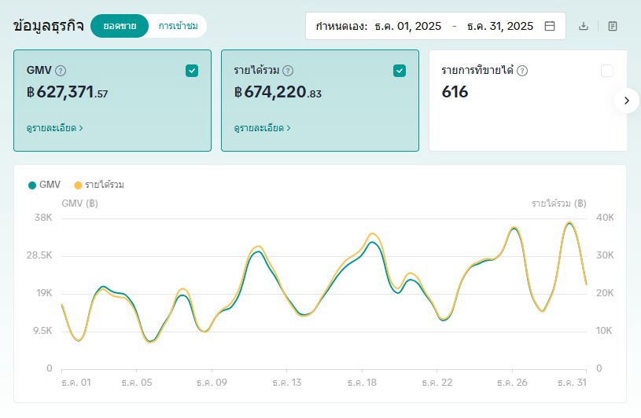The image size is (641, 418).
Task: Open the กำหนดเอง date range picker
Action: click(341, 26)
